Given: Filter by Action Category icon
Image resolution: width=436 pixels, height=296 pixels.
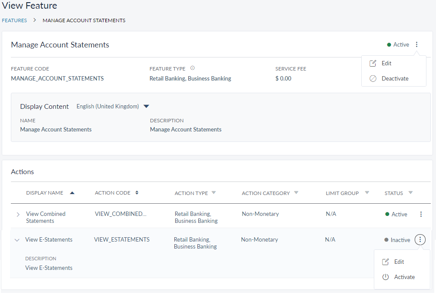Looking at the screenshot, I should click(x=296, y=193).
